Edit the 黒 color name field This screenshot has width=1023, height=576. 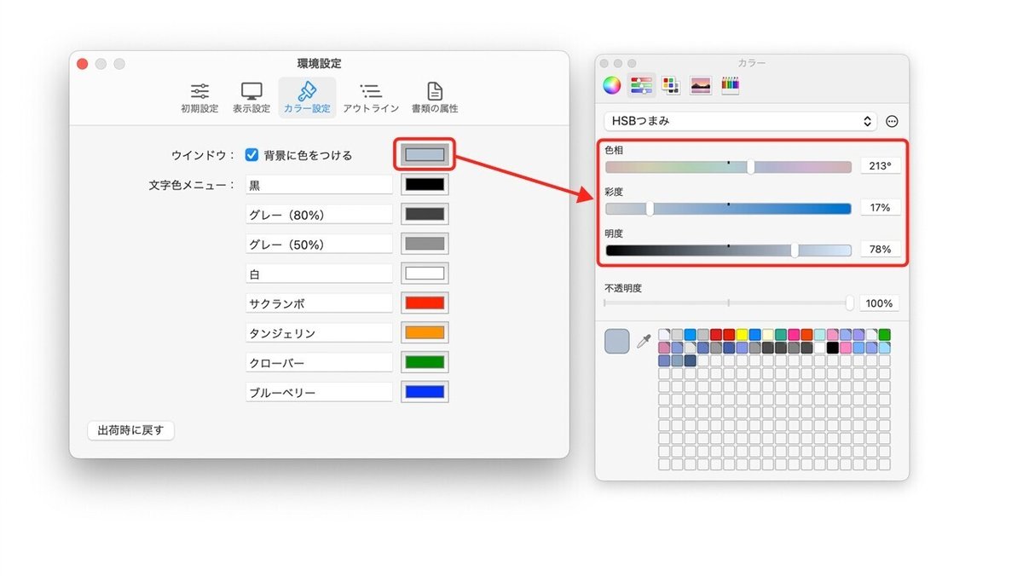tap(320, 185)
